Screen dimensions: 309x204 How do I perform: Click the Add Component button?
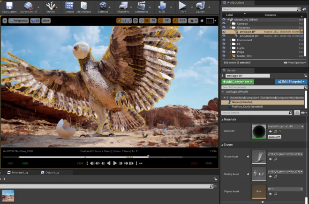pyautogui.click(x=238, y=82)
